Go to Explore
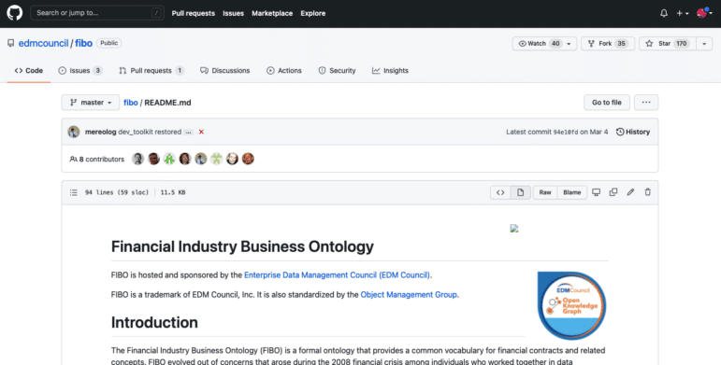This screenshot has height=365, width=721. coord(313,13)
